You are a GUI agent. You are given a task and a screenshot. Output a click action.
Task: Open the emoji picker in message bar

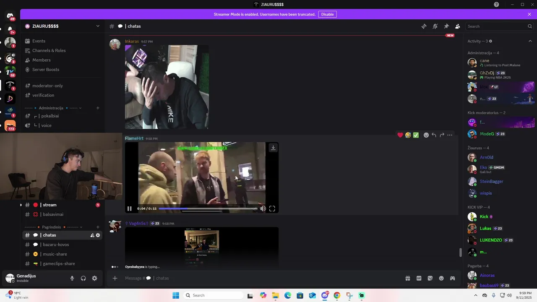point(441,278)
